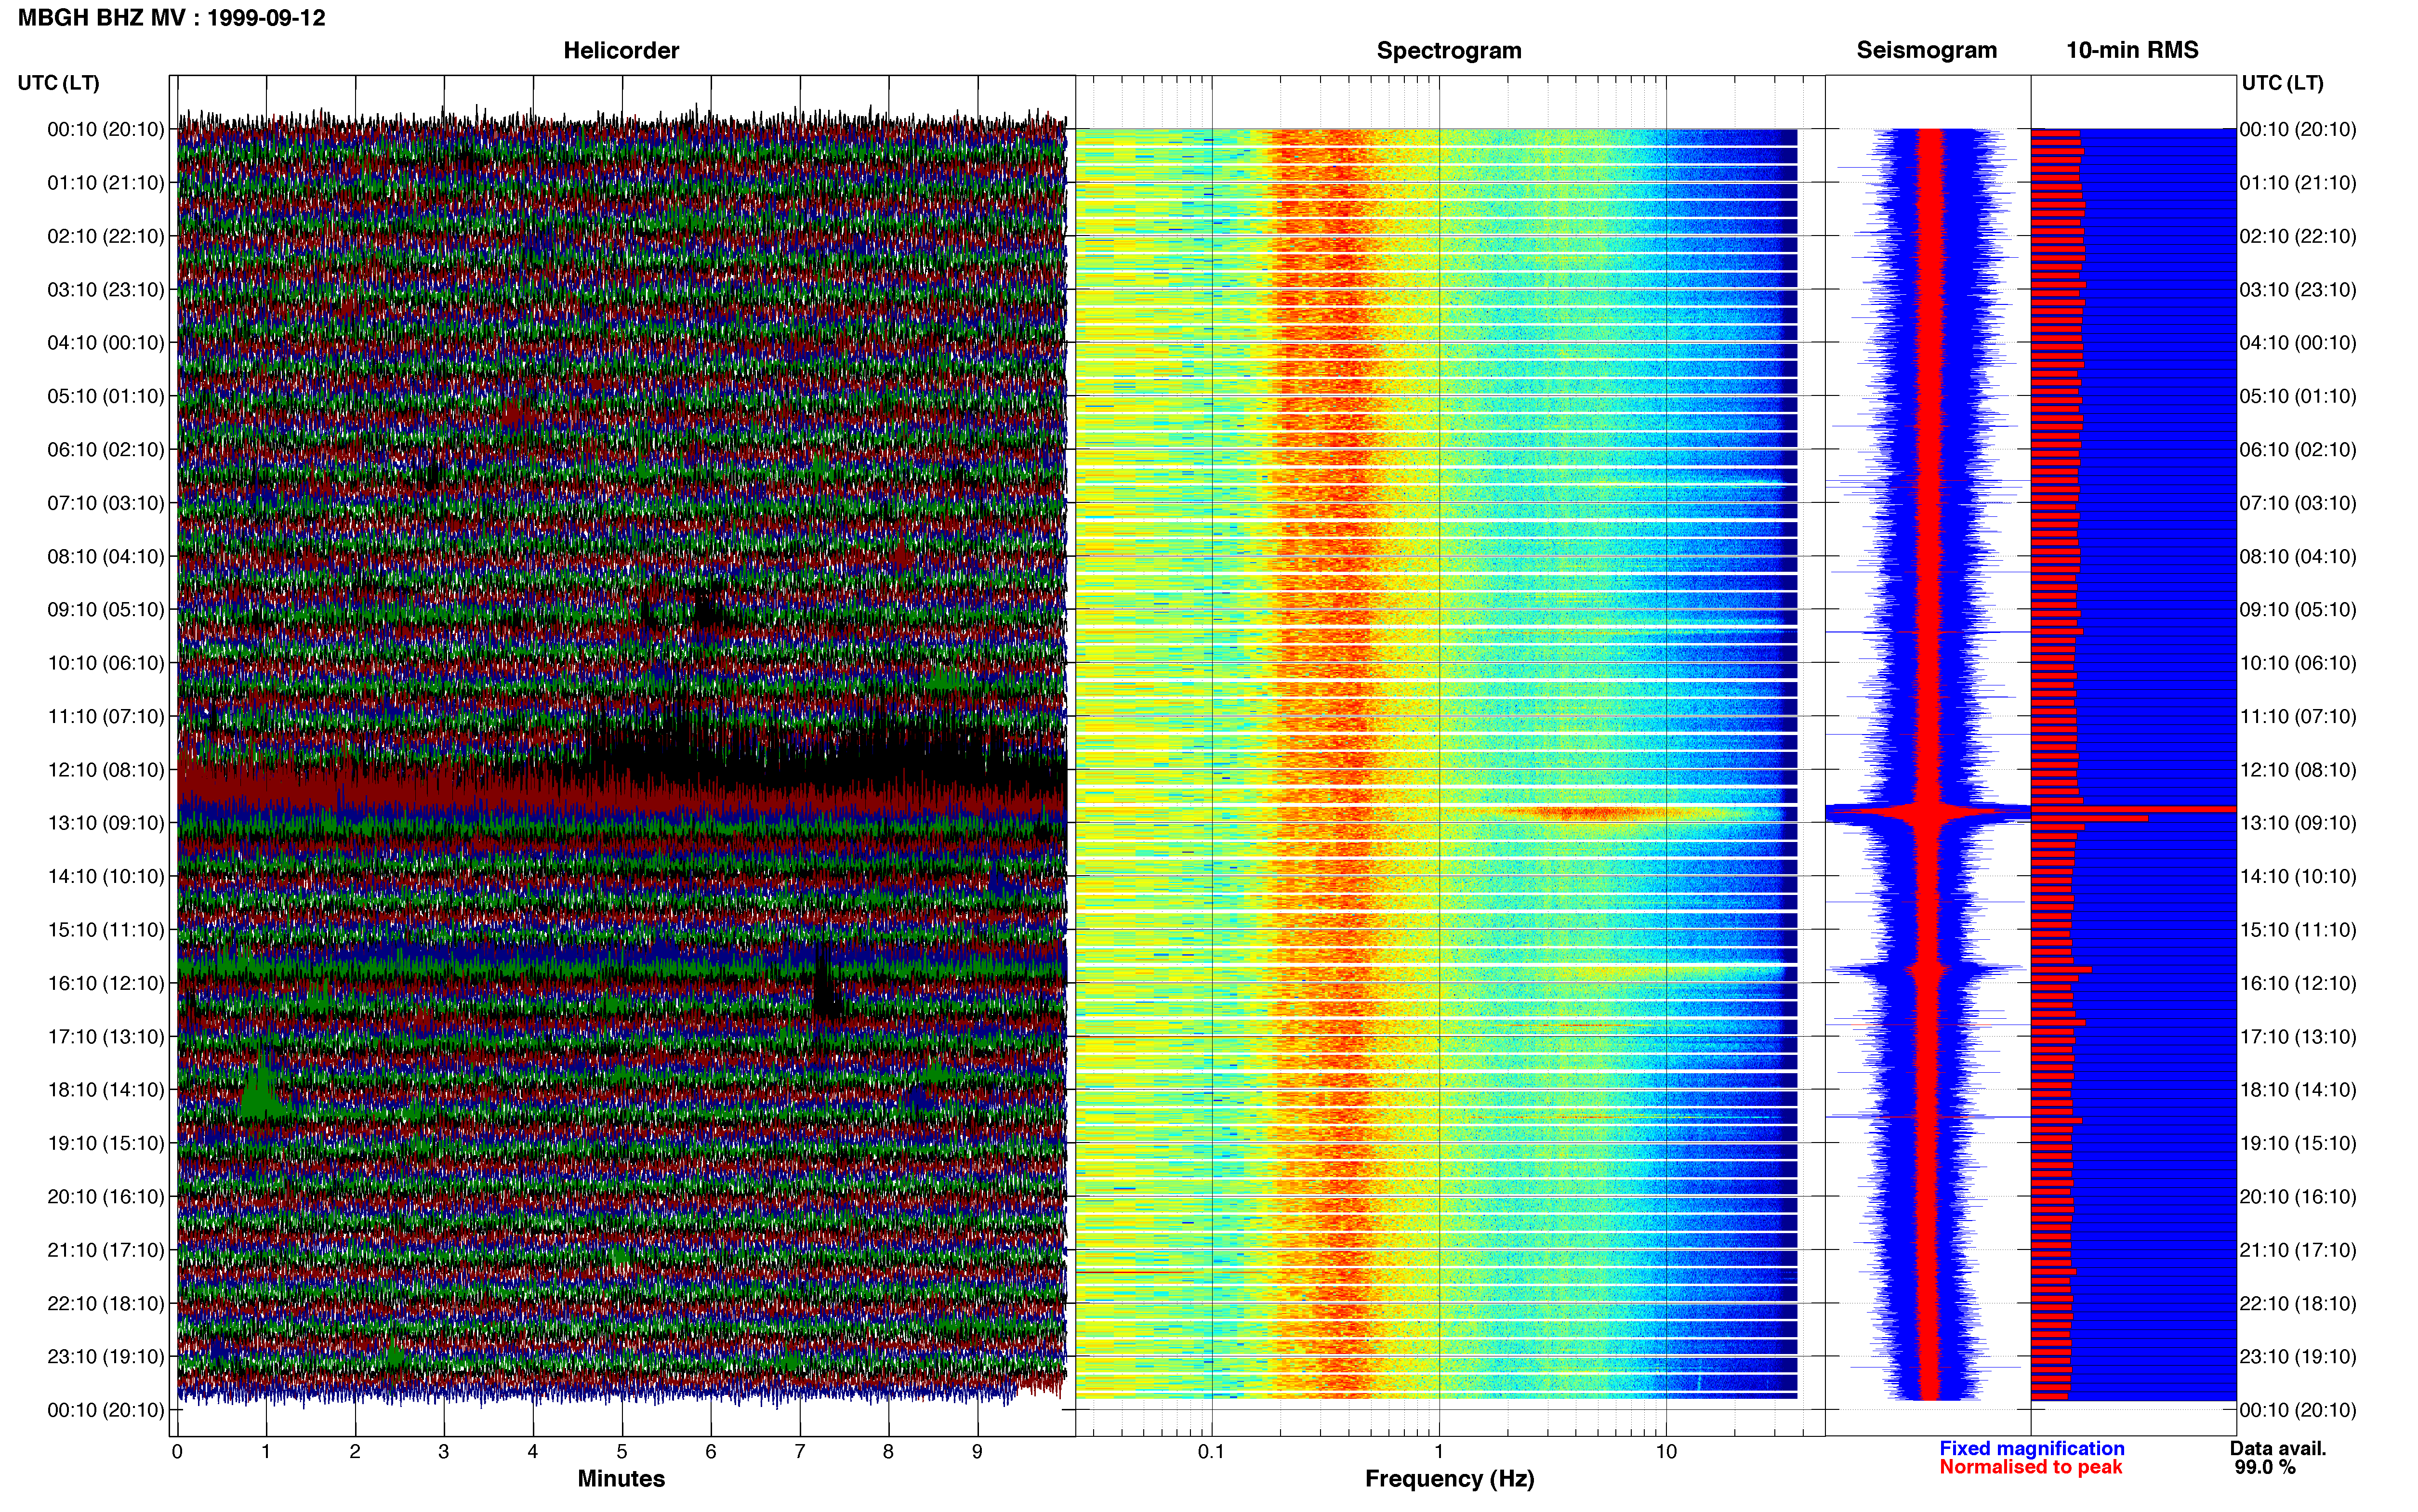Click '18:10 (14:10)' label left of Helicorder
This screenshot has width=2418, height=1512.
106,1090
